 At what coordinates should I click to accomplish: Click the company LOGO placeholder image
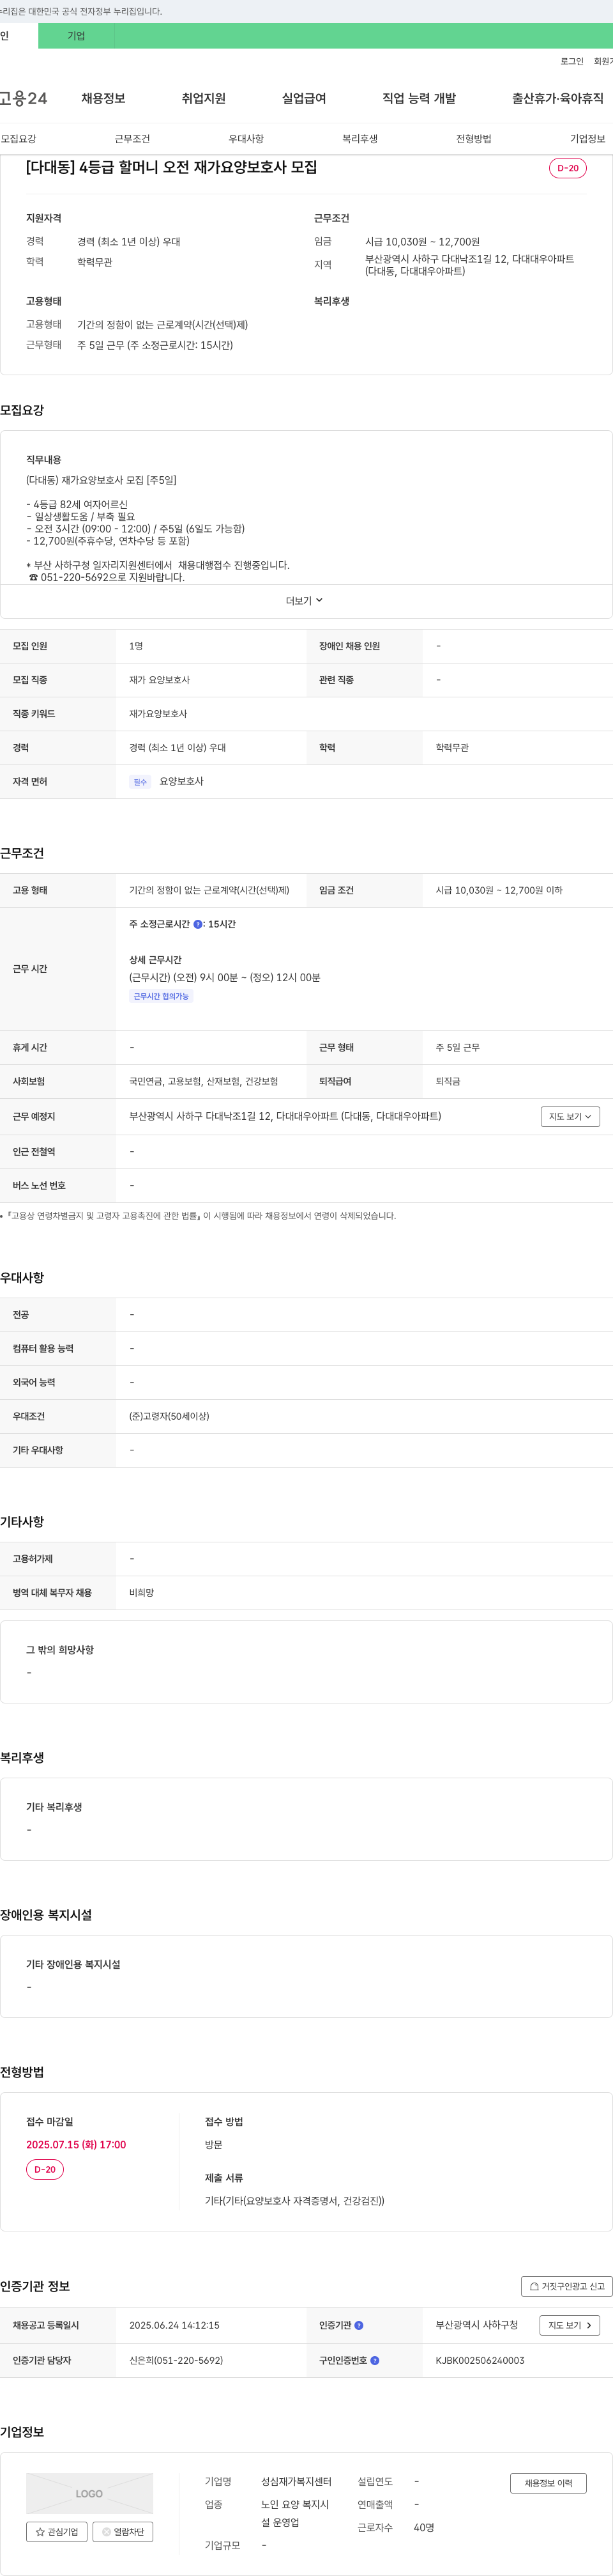90,2493
